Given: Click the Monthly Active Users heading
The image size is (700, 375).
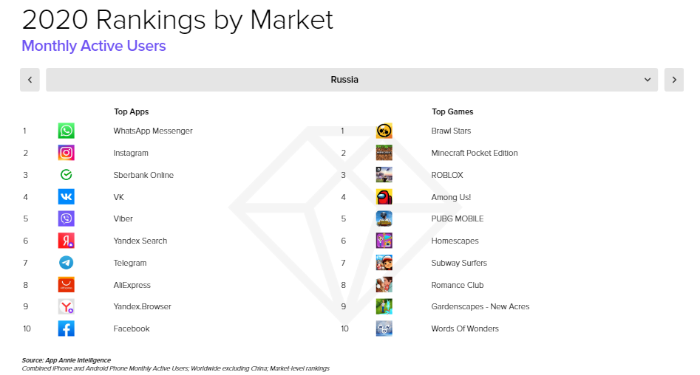Looking at the screenshot, I should tap(94, 46).
